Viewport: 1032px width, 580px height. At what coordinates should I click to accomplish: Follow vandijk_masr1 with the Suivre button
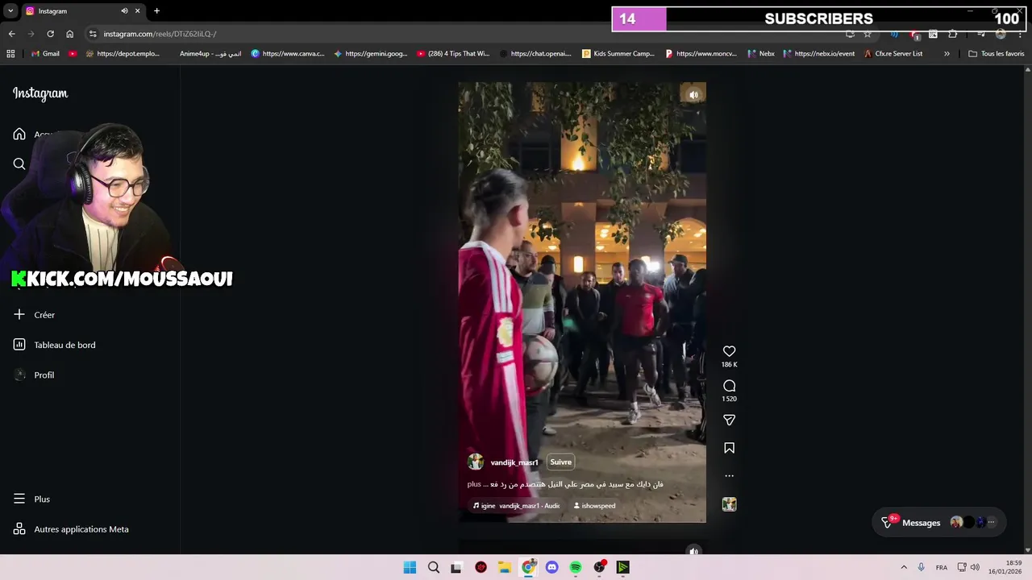pyautogui.click(x=560, y=462)
